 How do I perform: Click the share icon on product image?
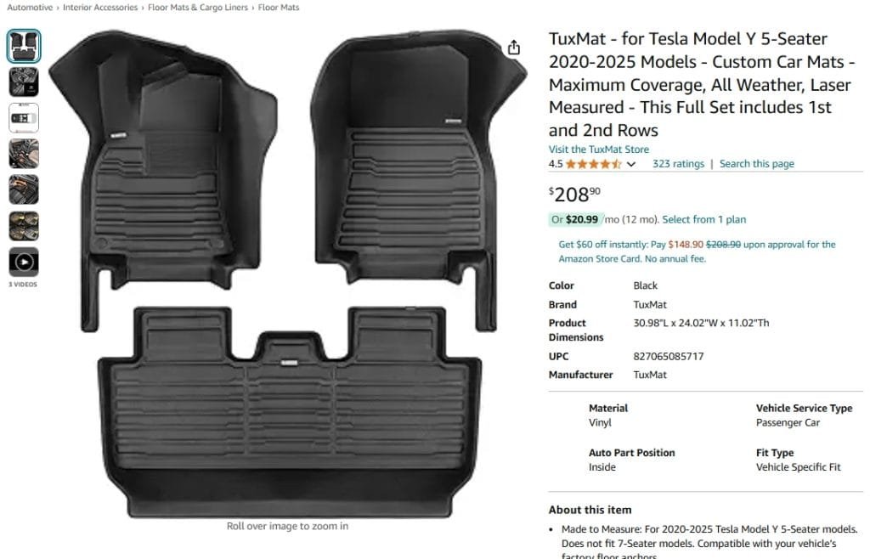[514, 48]
